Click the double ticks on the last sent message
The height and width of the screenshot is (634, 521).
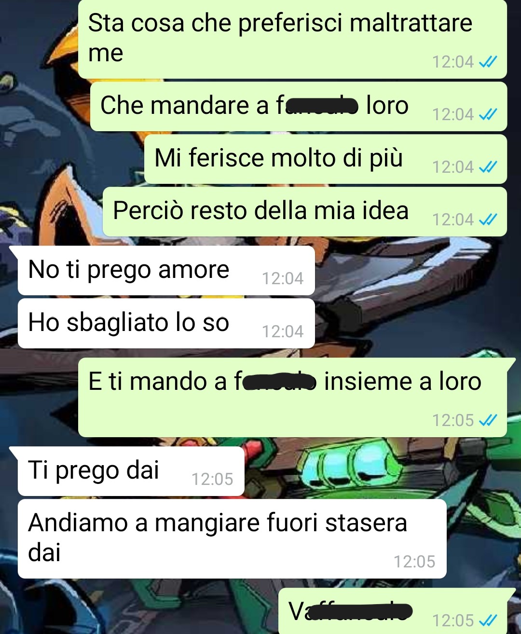(488, 620)
